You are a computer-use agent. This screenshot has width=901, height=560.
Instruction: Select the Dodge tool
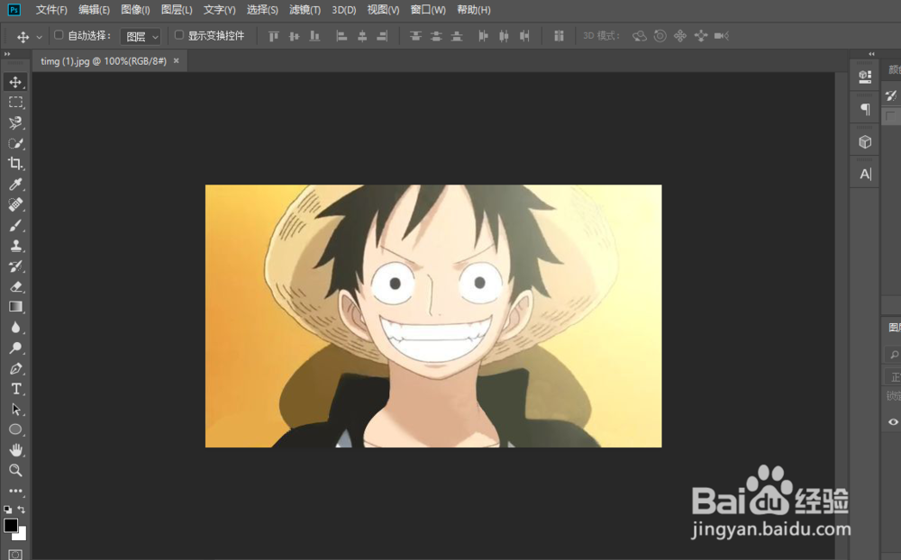pos(15,348)
